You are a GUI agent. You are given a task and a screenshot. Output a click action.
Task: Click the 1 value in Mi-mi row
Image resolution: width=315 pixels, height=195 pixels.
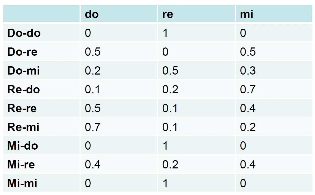click(165, 183)
